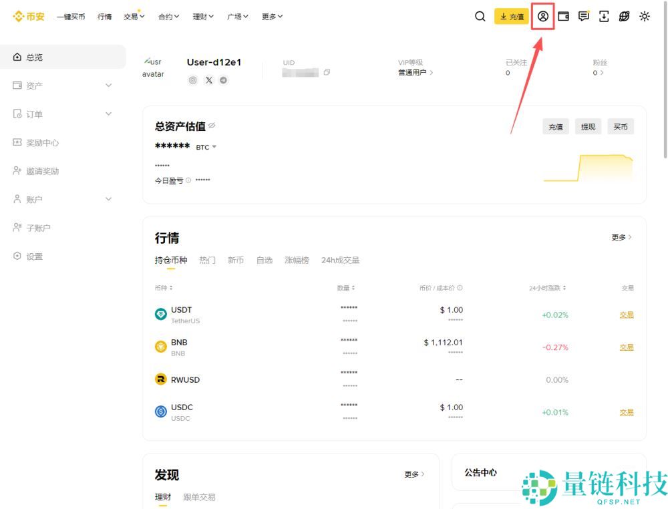Expand the 资产 sidebar section
The height and width of the screenshot is (509, 668).
click(108, 86)
